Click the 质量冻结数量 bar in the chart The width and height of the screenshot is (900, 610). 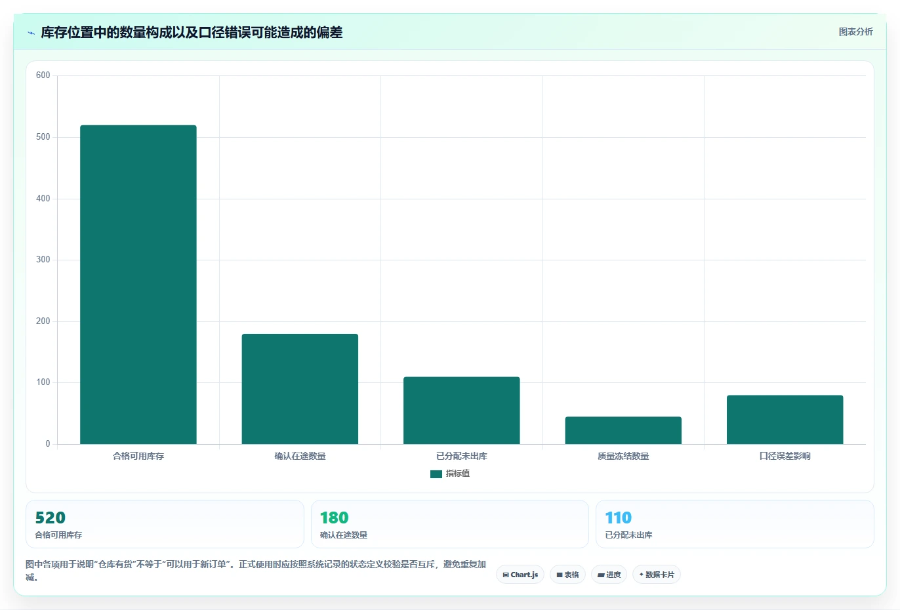(623, 430)
